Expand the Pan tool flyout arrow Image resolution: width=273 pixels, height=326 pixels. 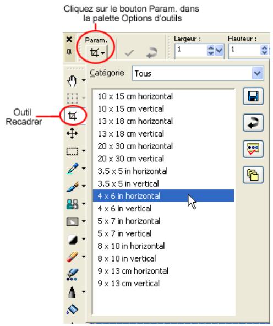click(84, 80)
